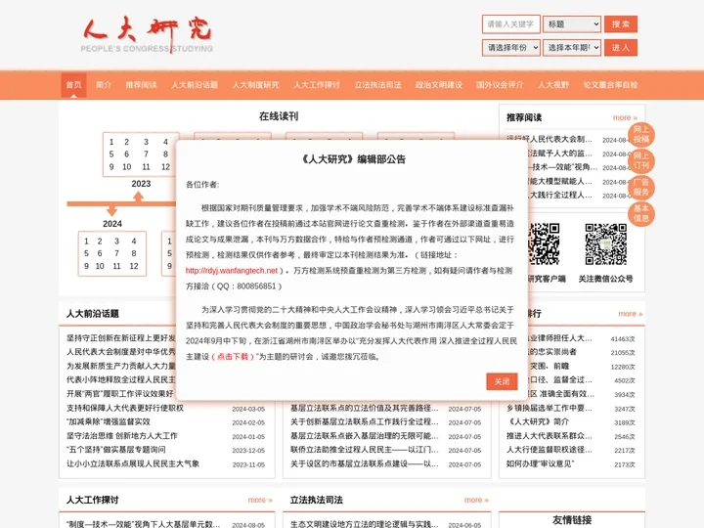Open the 国外议会评介 navigation item
The image size is (704, 528).
[500, 85]
